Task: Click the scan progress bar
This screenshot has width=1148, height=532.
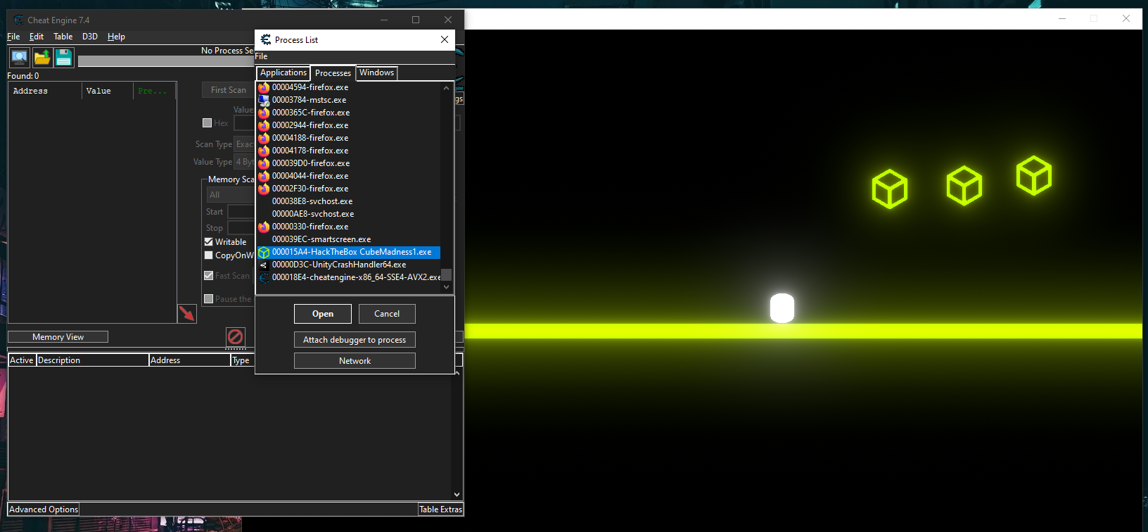Action: 166,61
